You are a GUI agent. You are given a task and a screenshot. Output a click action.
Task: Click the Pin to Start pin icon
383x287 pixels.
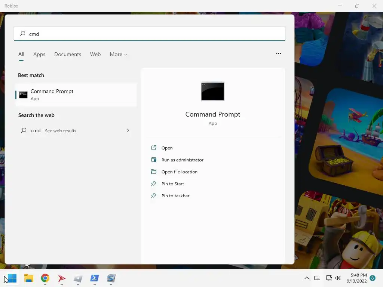click(x=154, y=183)
